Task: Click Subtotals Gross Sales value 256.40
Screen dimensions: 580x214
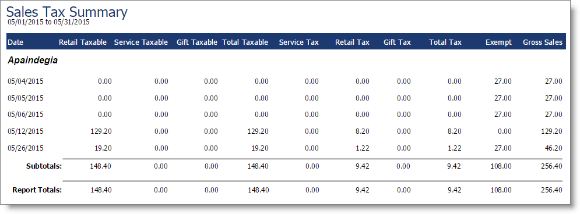Action: point(552,166)
